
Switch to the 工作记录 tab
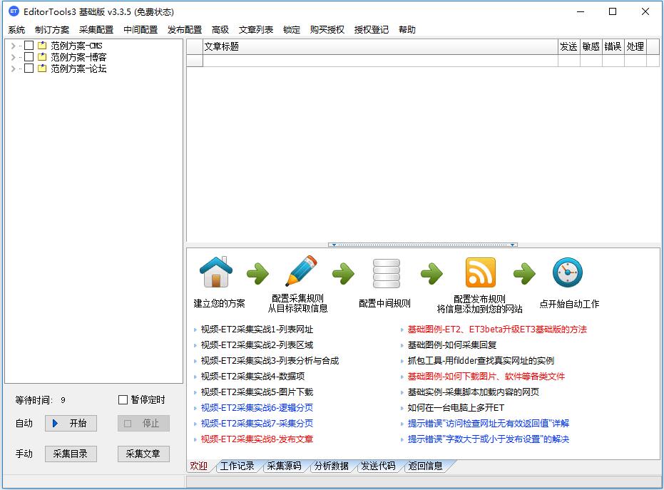(x=237, y=466)
